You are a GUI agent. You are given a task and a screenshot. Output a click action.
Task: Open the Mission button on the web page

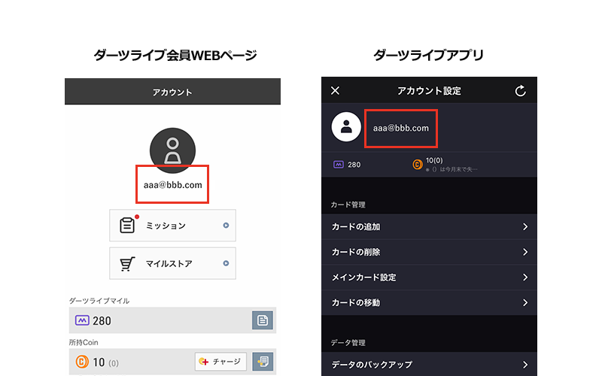(x=172, y=225)
